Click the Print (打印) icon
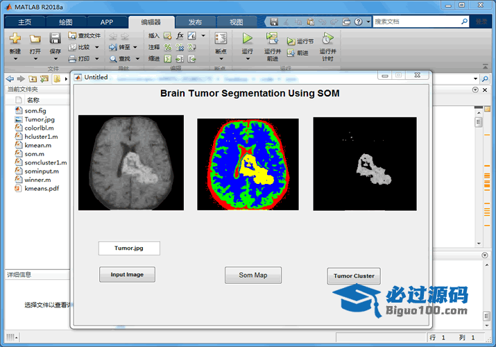The height and width of the screenshot is (347, 496). point(72,59)
